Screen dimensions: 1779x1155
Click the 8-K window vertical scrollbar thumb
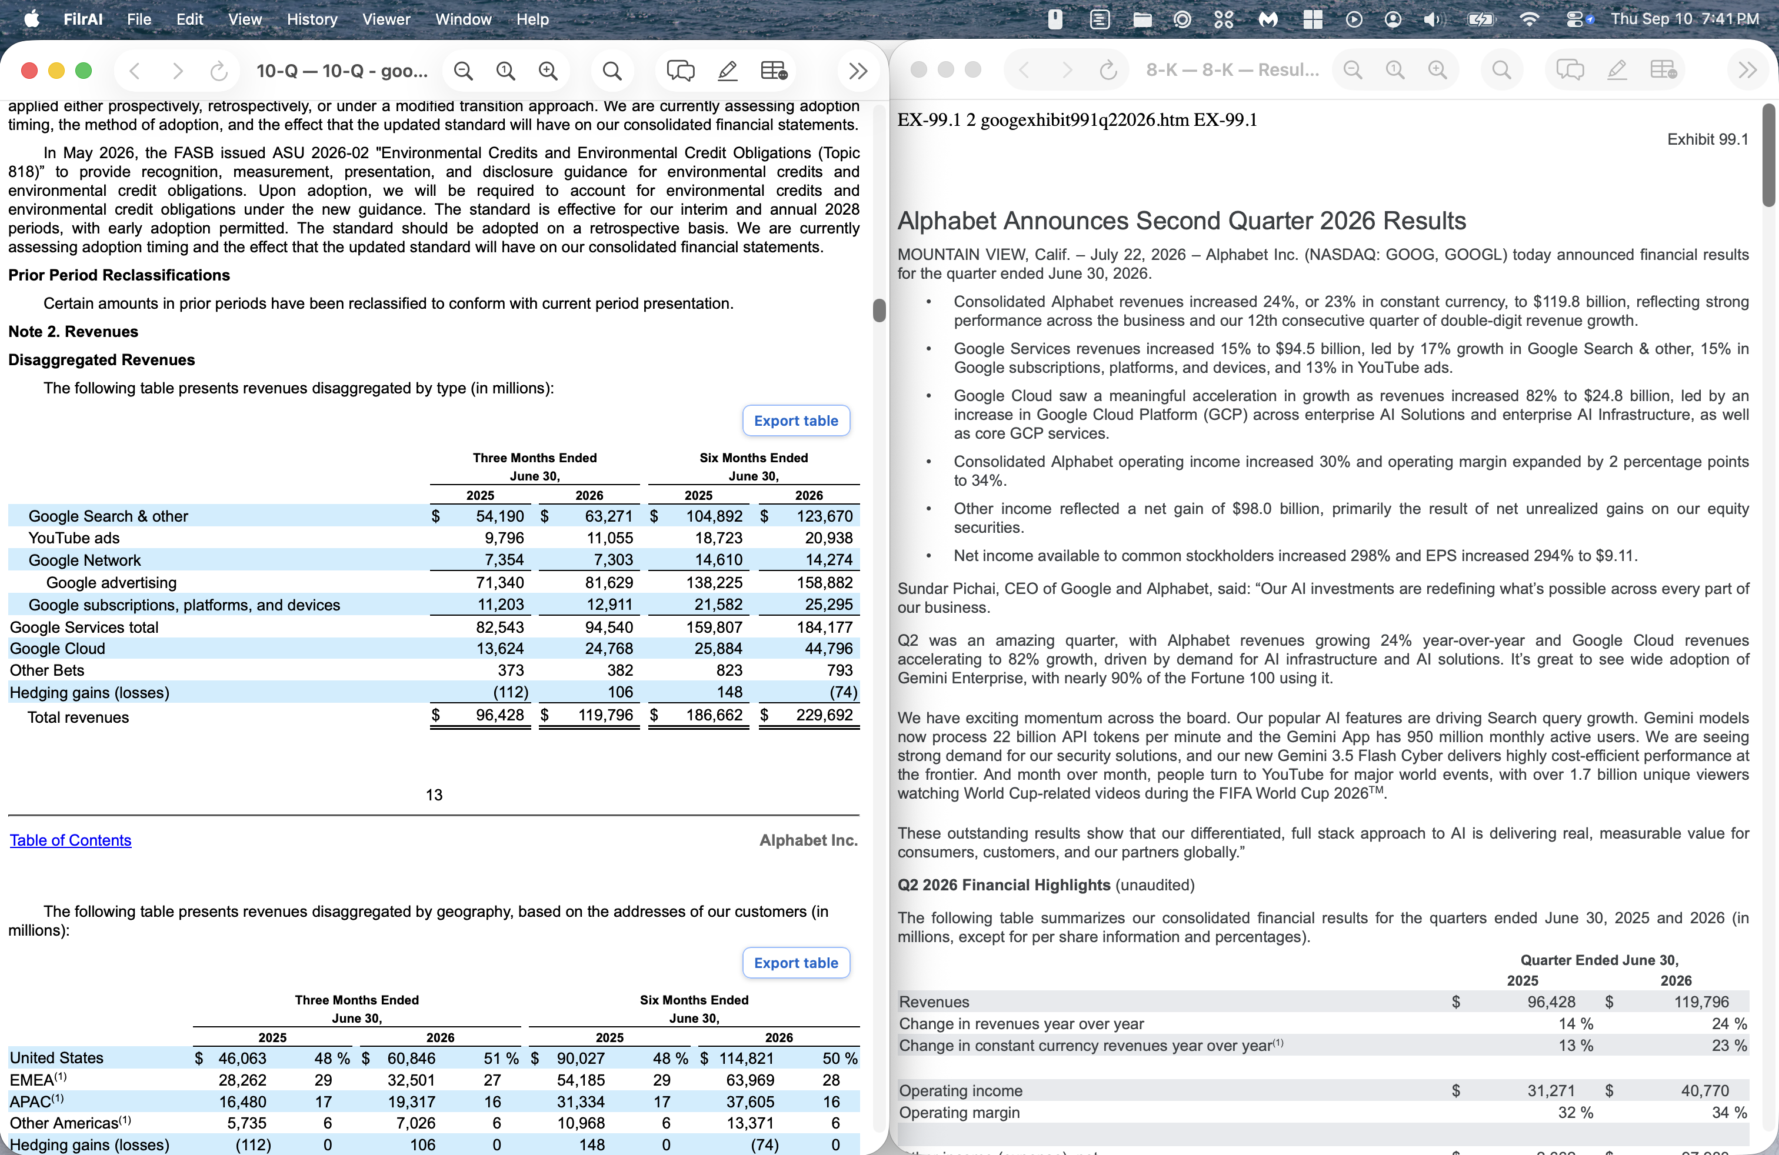tap(1768, 155)
